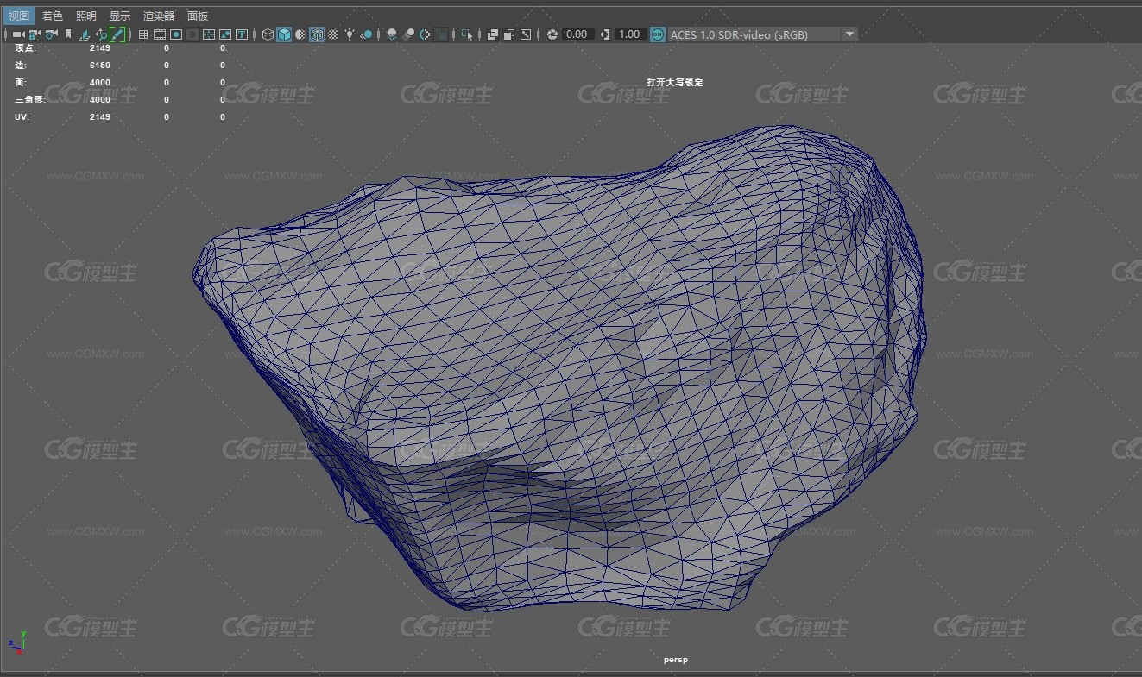1142x677 pixels.
Task: Click the UV count value 2149
Action: [100, 117]
